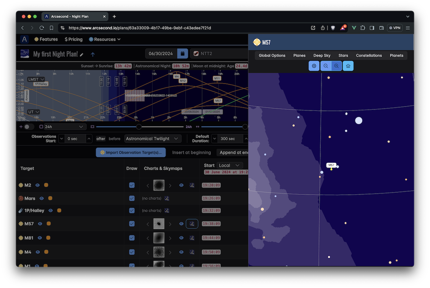Uncheck the Draw checkbox for M2
The width and height of the screenshot is (430, 288).
132,185
